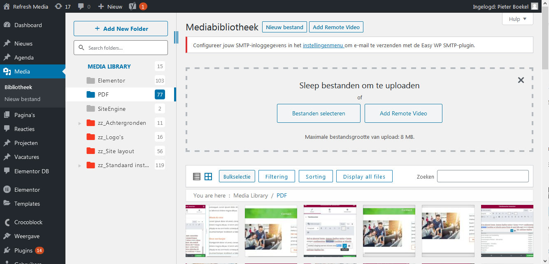Click the Add New Folder button
Image resolution: width=549 pixels, height=264 pixels.
(x=121, y=29)
